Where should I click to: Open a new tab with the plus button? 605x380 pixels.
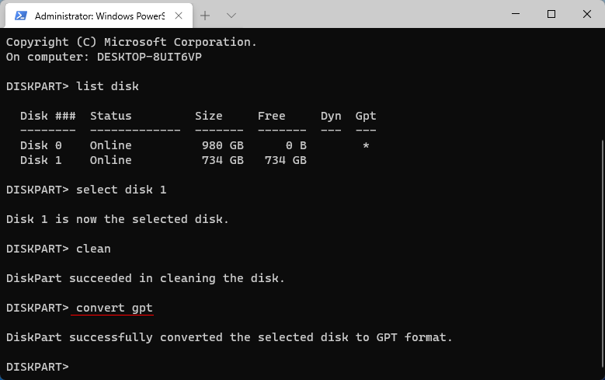pyautogui.click(x=206, y=15)
